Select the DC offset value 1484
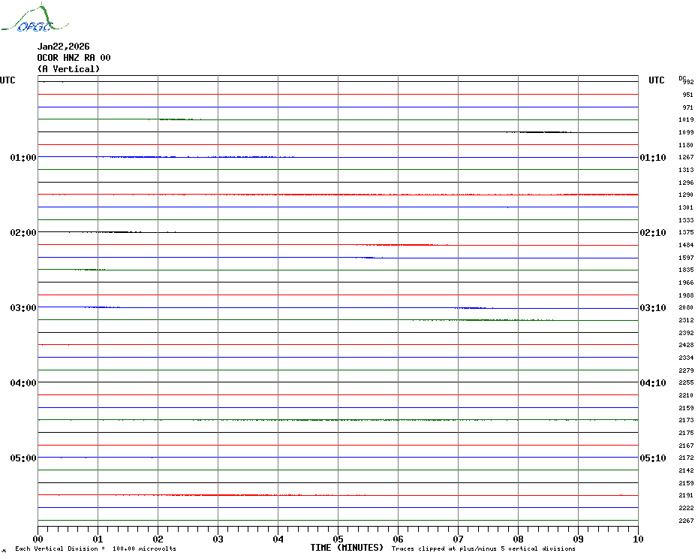The image size is (698, 559). click(x=686, y=245)
